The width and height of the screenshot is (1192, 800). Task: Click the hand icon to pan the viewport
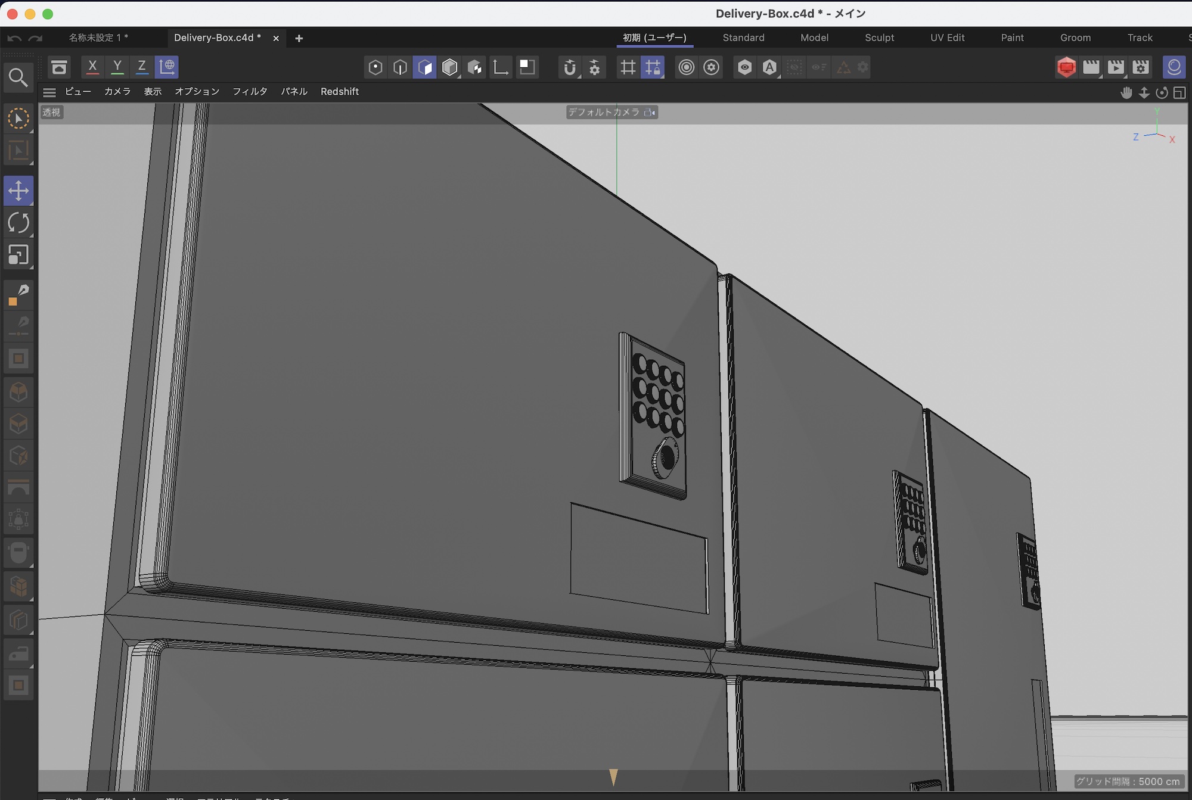pyautogui.click(x=1126, y=93)
